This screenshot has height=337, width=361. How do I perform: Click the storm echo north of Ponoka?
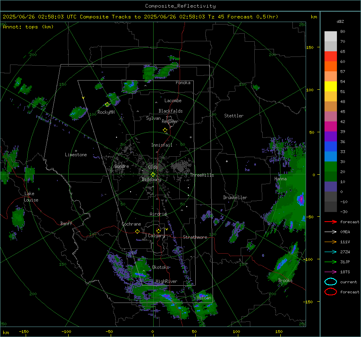(174, 58)
